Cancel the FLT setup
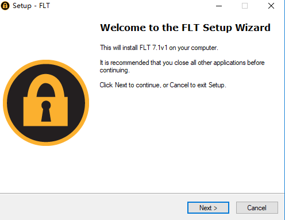The height and width of the screenshot is (220, 285). click(x=257, y=207)
